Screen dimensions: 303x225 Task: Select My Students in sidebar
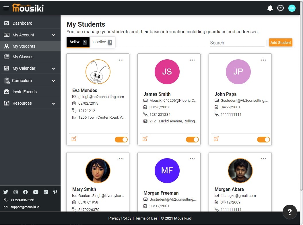tap(30, 46)
